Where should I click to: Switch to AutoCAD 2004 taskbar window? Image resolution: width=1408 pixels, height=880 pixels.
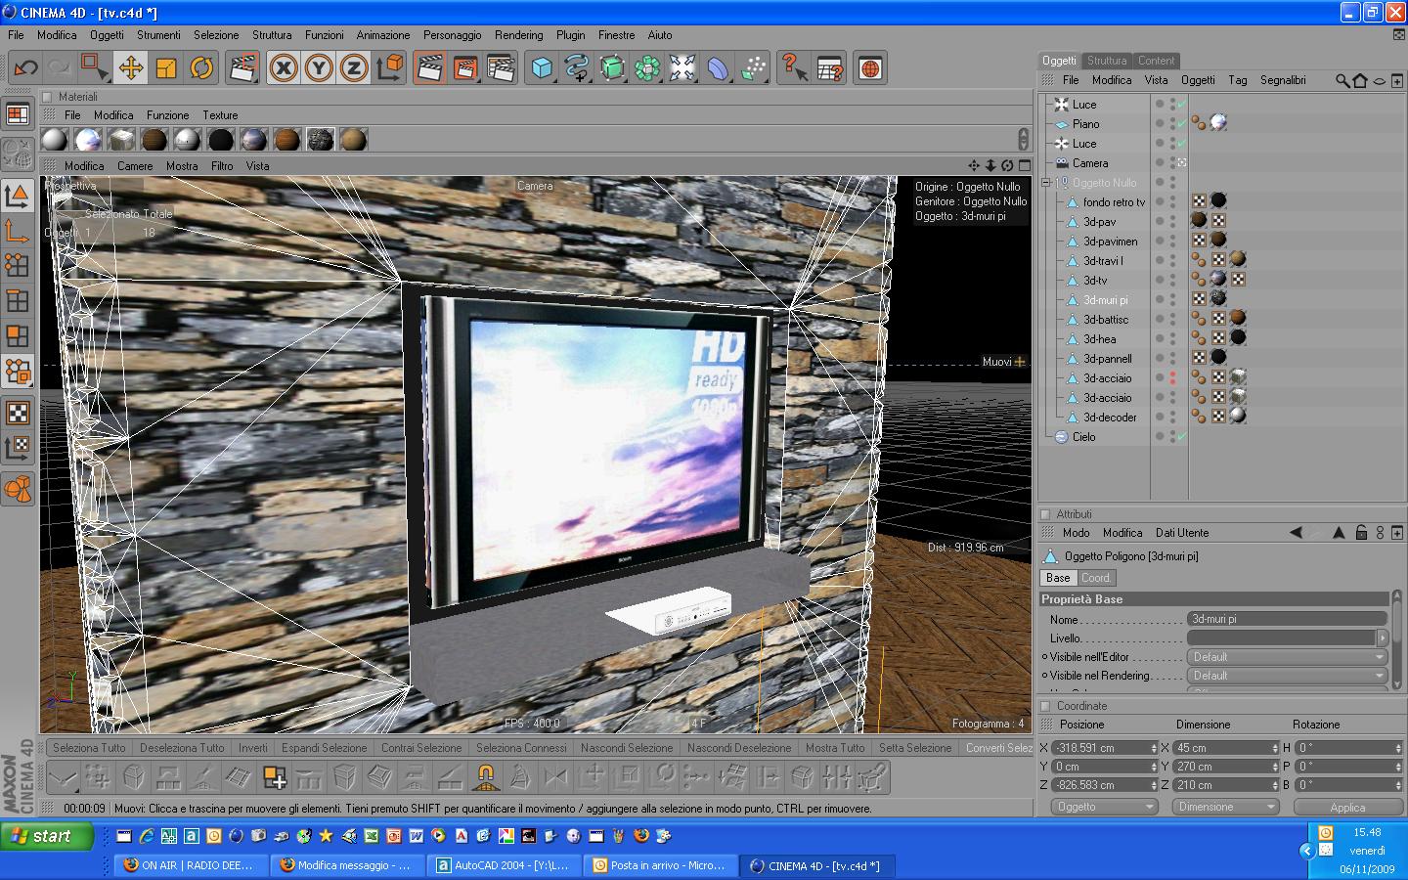click(x=503, y=865)
